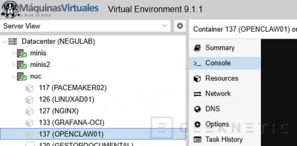Select container 127 (NGINX)

tap(58, 111)
